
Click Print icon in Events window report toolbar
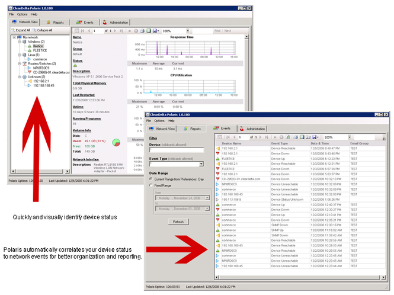click(x=296, y=137)
